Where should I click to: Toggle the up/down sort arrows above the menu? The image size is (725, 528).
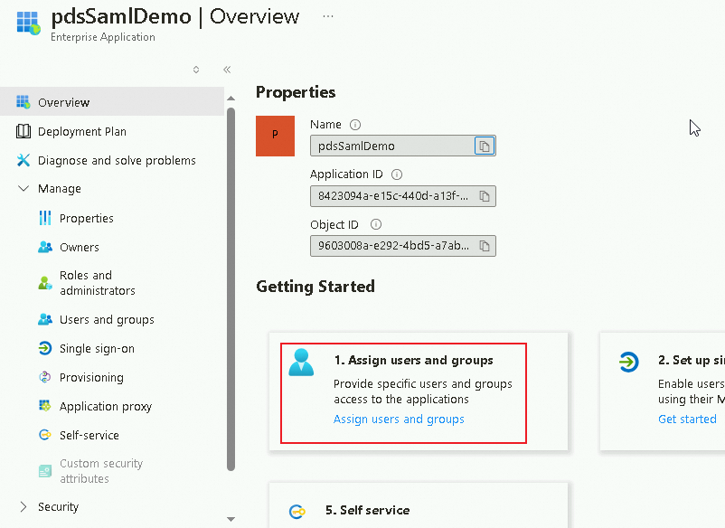196,70
